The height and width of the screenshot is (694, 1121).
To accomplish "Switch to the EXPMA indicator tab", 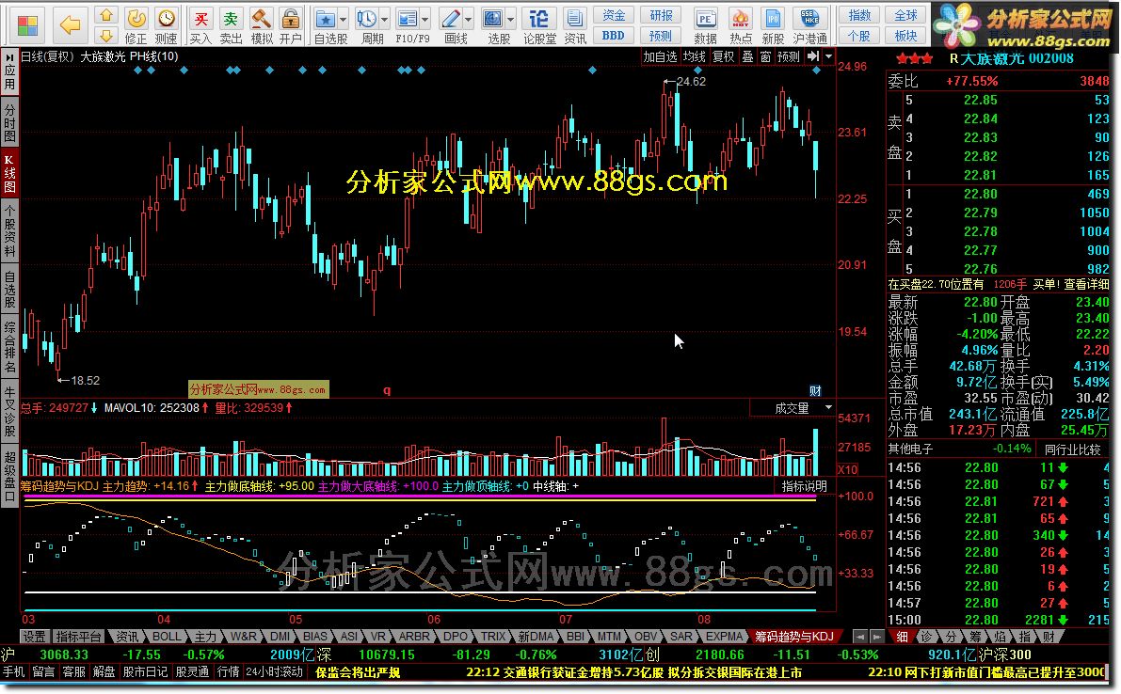I will click(x=724, y=636).
